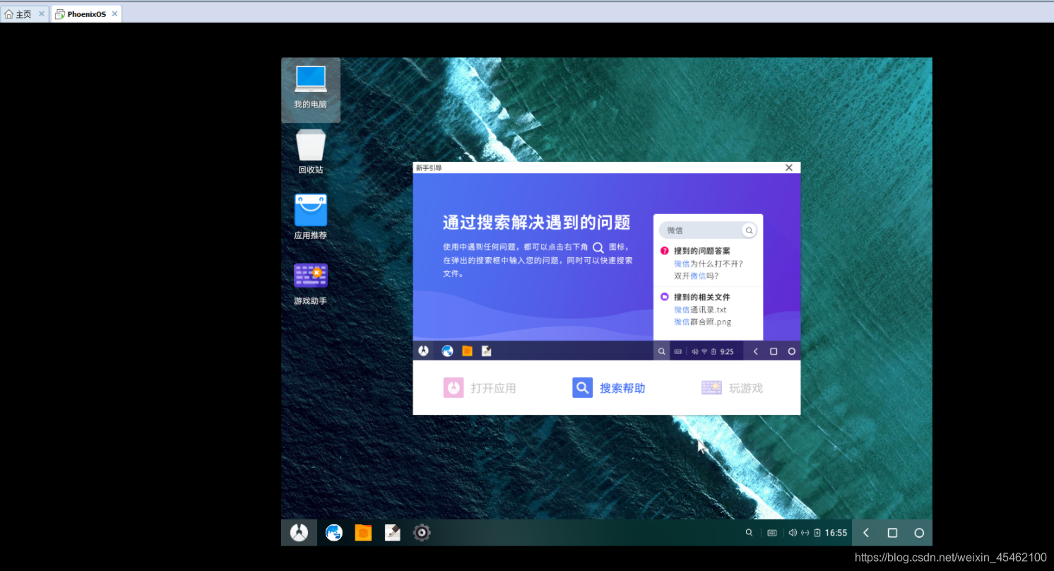Switch to the 玩游戏 guide tab

(733, 388)
